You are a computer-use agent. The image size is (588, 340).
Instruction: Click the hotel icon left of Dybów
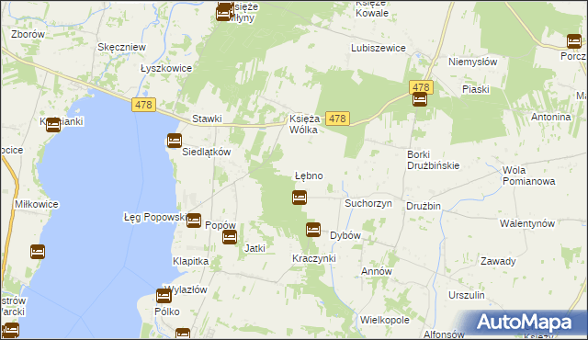pyautogui.click(x=313, y=230)
